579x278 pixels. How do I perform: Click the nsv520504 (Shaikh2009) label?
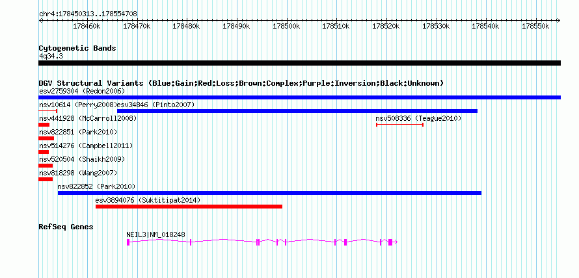coord(82,159)
